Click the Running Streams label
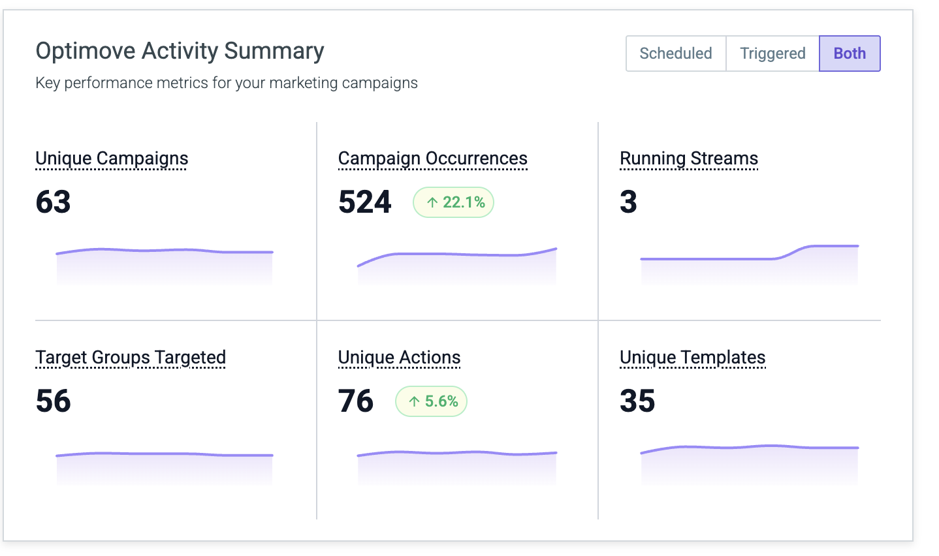The width and height of the screenshot is (939, 556). [x=689, y=159]
